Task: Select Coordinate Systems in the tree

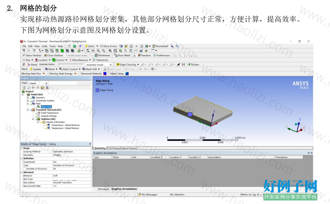Action: click(x=45, y=101)
